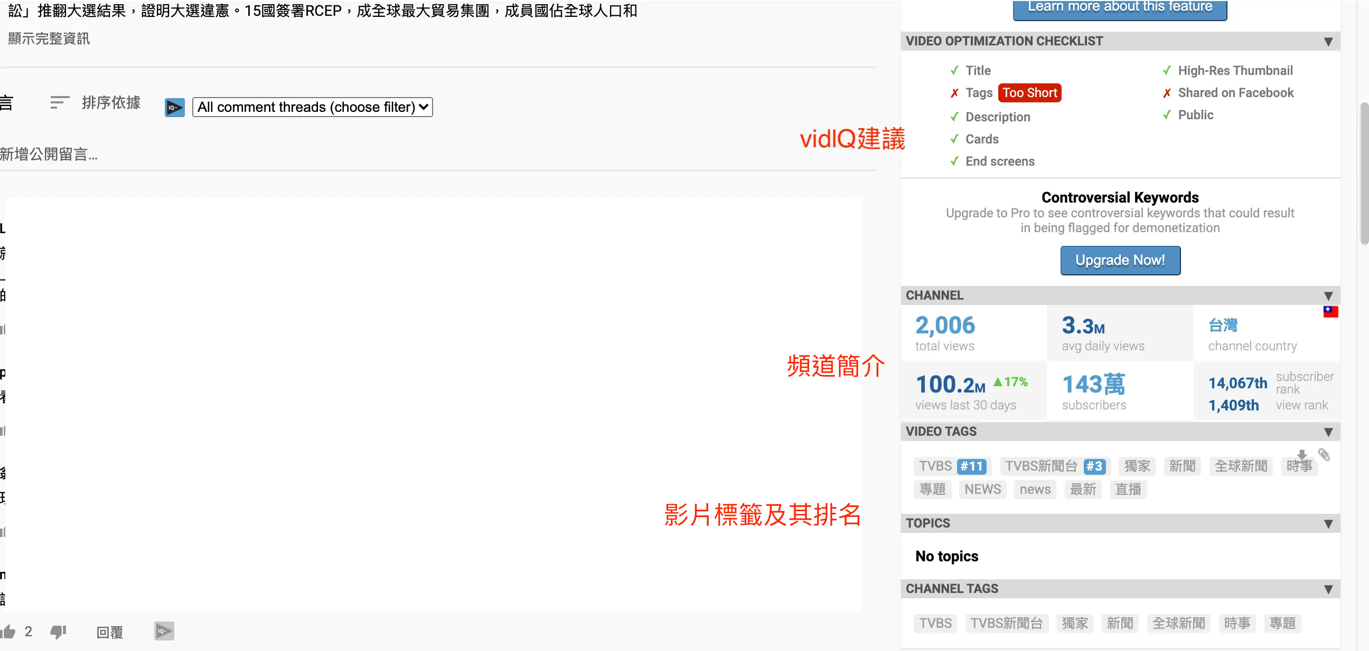Click the 排序依據 sort label
Viewport: 1369px width, 651px height.
pos(111,102)
